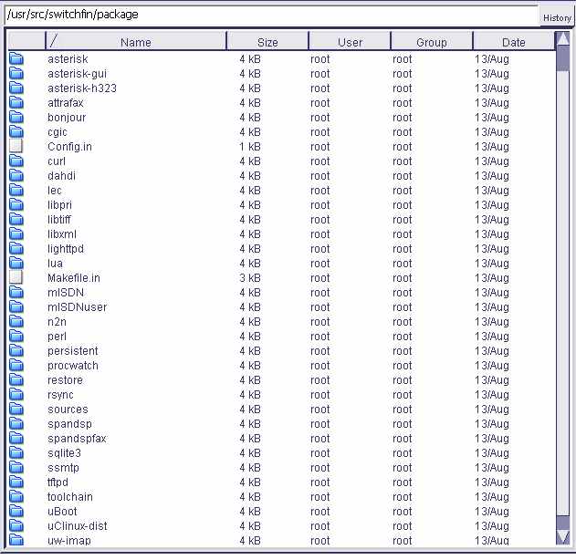Click the spandspfax folder icon

tap(16, 438)
